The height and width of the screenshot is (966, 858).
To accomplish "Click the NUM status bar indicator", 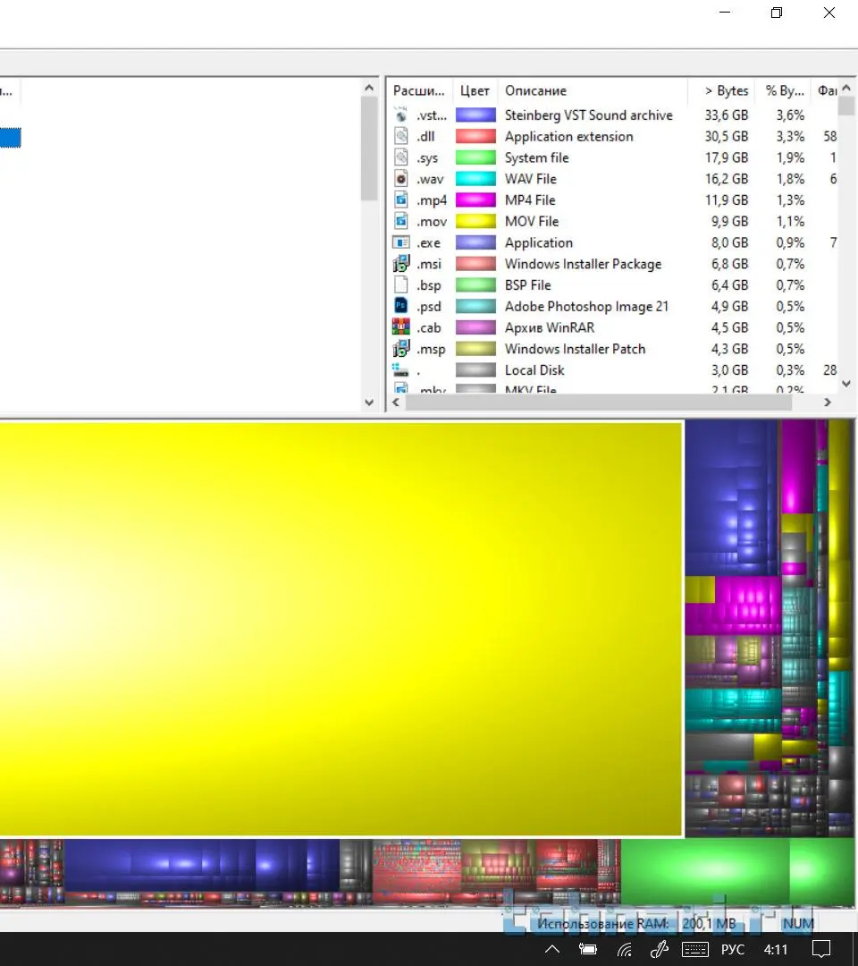I will (x=798, y=923).
